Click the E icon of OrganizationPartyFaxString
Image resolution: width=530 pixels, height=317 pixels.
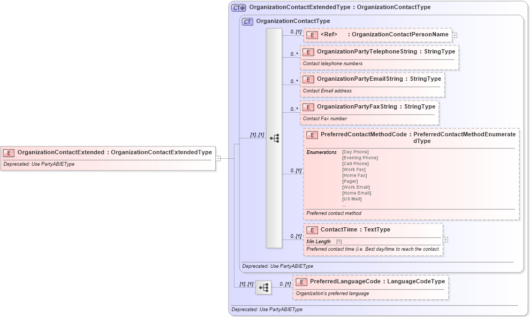tap(309, 107)
